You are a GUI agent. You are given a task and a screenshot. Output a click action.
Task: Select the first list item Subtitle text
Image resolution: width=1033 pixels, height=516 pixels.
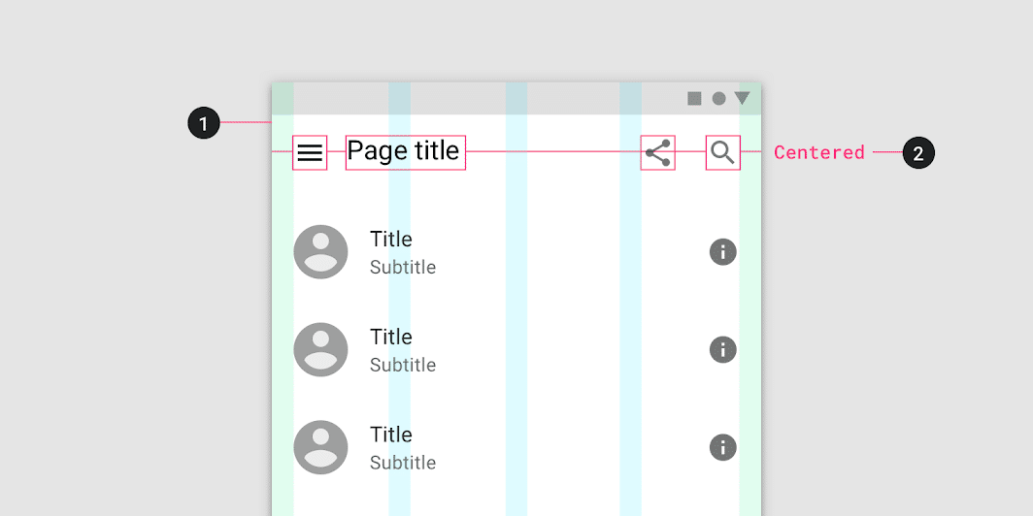[x=403, y=268]
